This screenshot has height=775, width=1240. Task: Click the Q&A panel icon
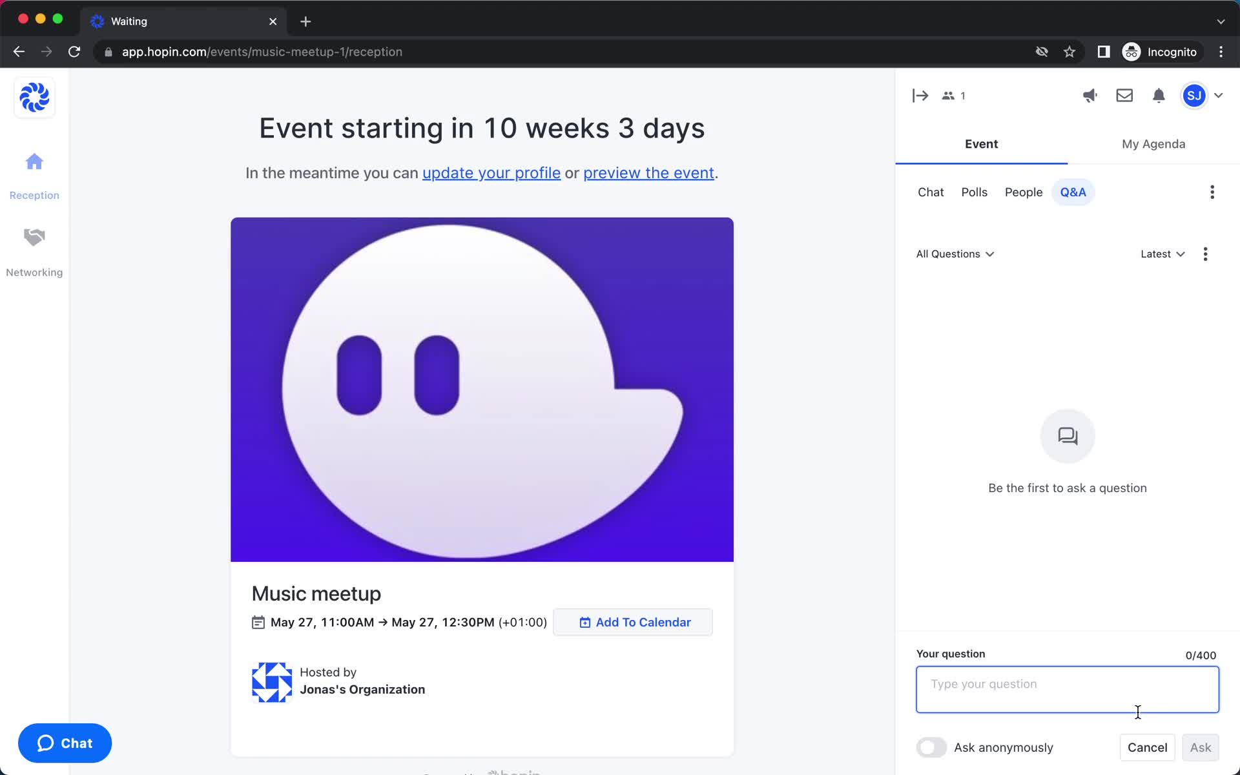coord(1073,191)
